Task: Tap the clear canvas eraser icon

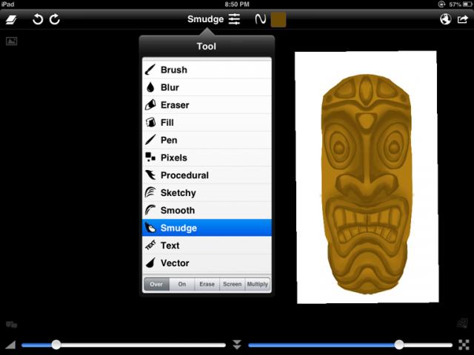Action: pyautogui.click(x=11, y=20)
